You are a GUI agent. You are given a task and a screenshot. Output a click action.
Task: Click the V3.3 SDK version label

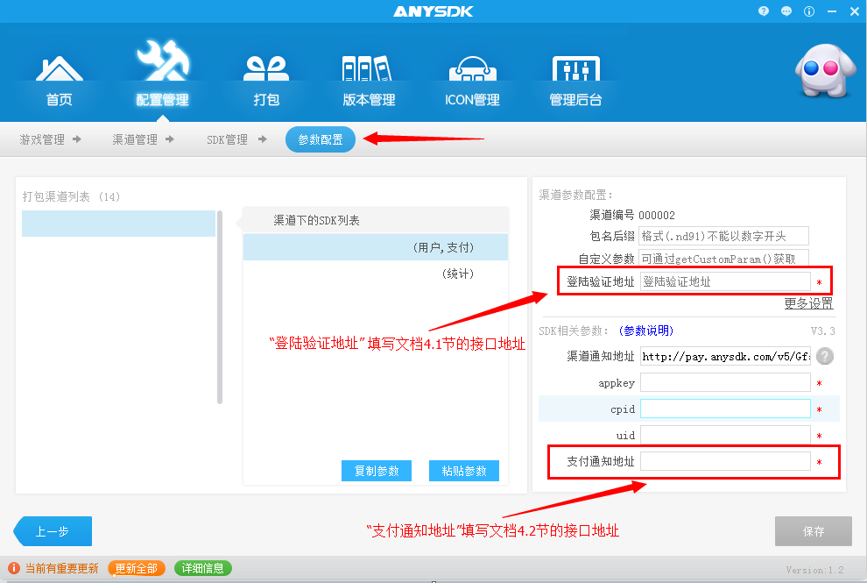tap(822, 331)
